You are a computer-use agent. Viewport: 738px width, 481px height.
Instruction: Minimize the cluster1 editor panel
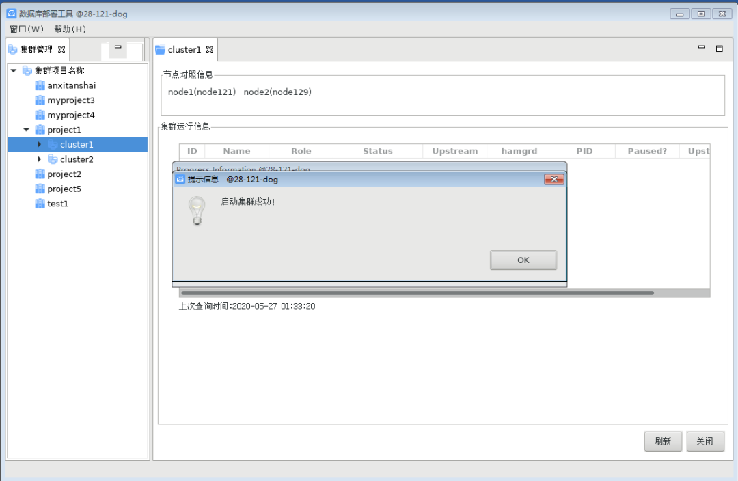point(701,47)
